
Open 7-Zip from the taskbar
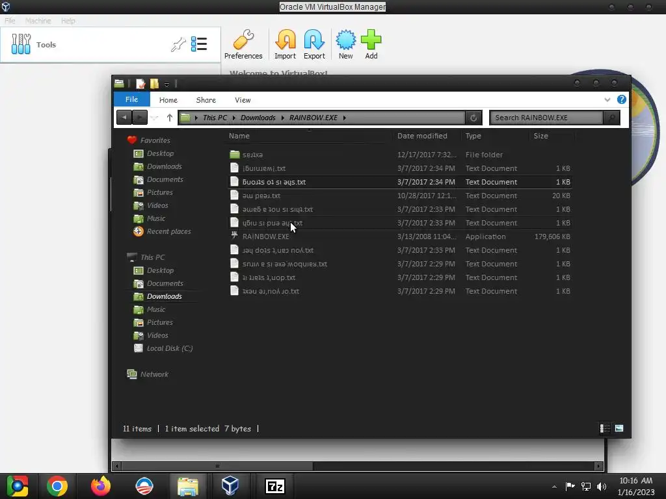(x=274, y=486)
